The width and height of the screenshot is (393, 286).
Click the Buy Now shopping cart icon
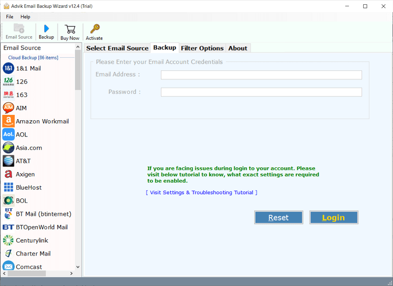[x=70, y=29]
